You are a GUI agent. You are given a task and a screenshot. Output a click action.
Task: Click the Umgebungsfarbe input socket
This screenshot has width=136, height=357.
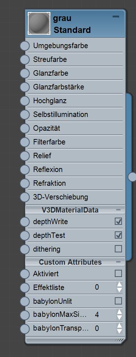tap(25, 46)
